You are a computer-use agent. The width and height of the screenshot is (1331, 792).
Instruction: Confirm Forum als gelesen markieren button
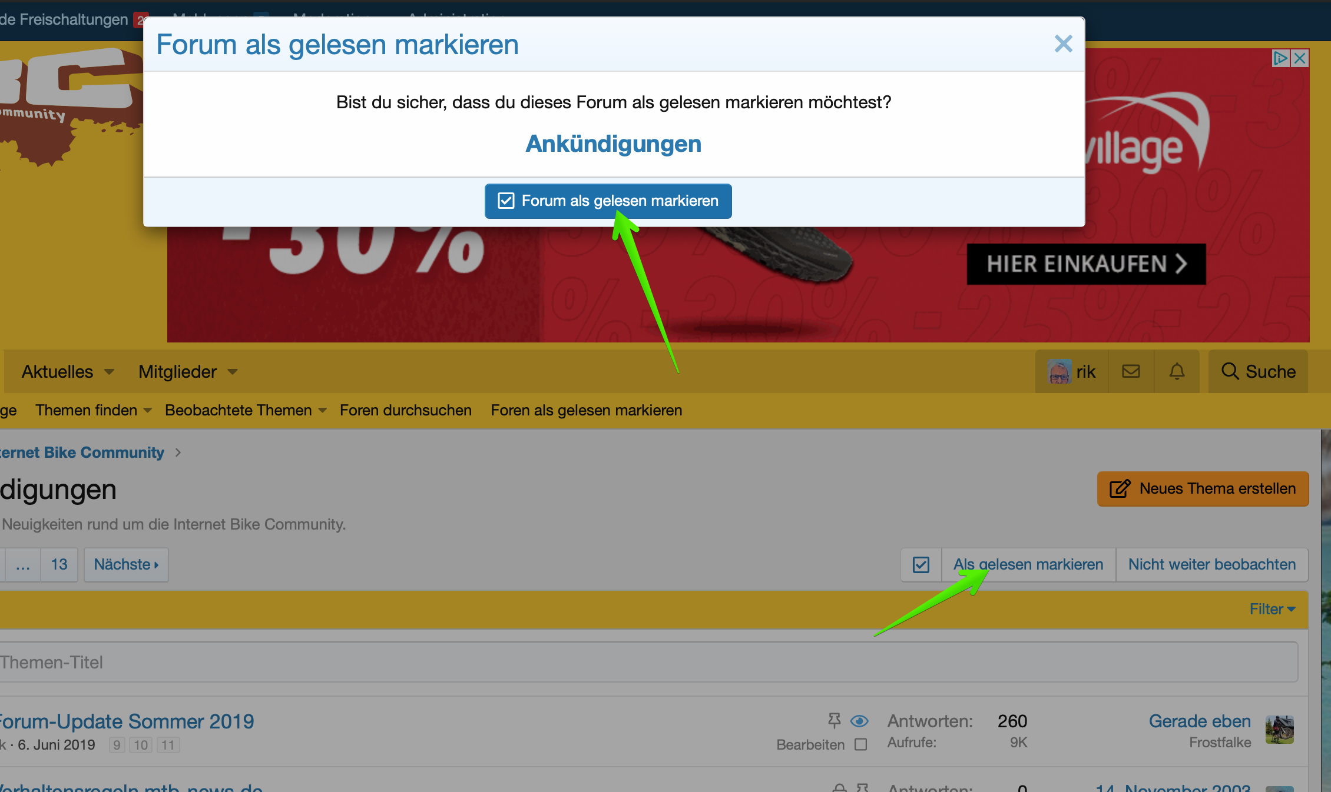click(608, 201)
